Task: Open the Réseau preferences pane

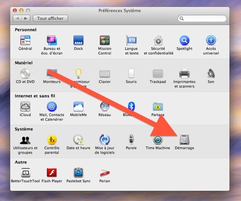Action: coord(105,106)
